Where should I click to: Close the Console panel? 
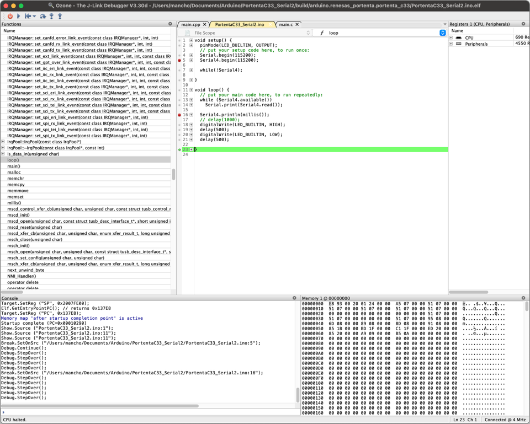pyautogui.click(x=294, y=298)
